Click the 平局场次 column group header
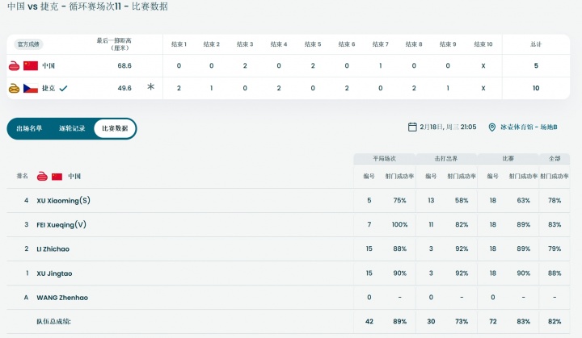Viewport: 582px width, 338px height. point(384,159)
